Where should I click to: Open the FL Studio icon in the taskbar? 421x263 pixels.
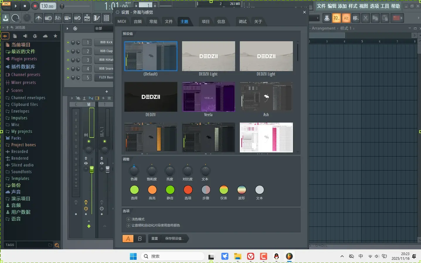289,256
